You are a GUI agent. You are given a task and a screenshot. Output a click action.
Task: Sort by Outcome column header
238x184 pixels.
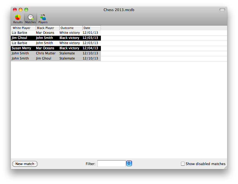coord(71,28)
